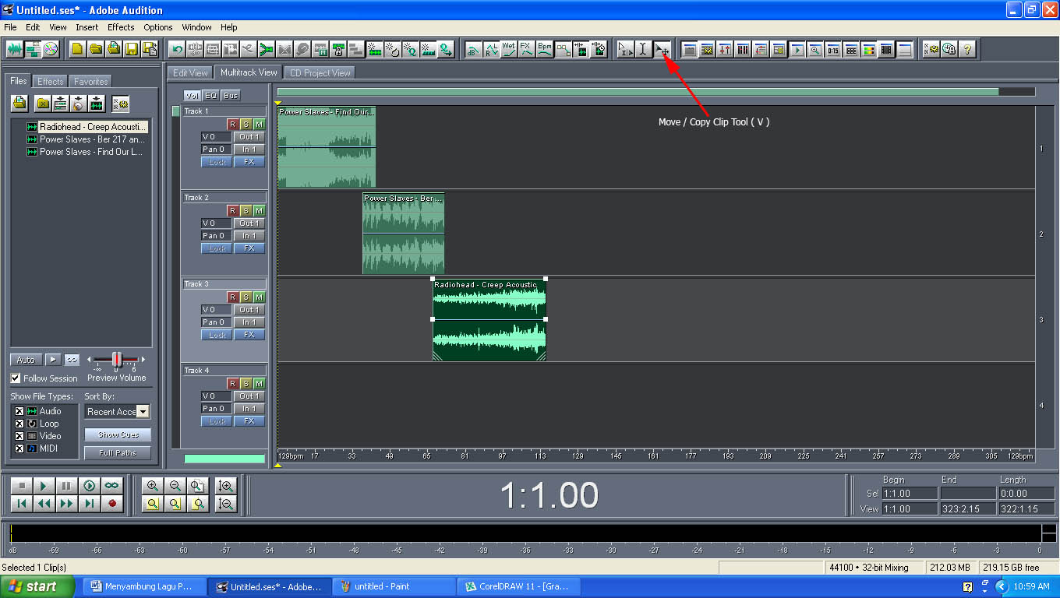Arm Track 3 for record with R

pos(232,297)
